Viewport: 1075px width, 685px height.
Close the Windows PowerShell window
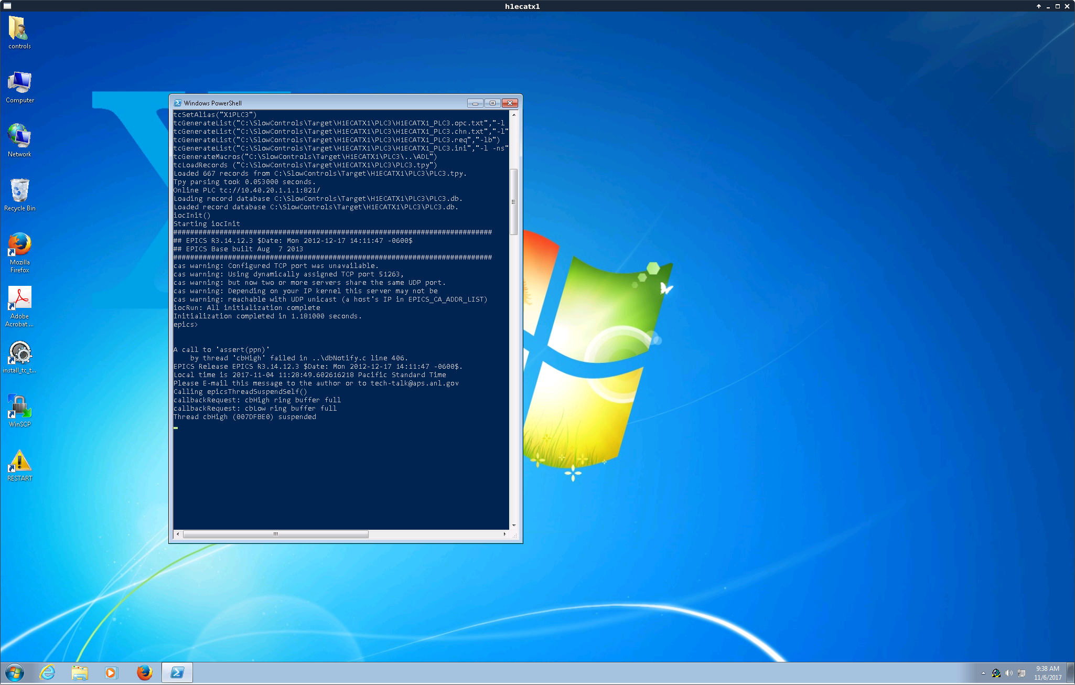click(x=510, y=103)
